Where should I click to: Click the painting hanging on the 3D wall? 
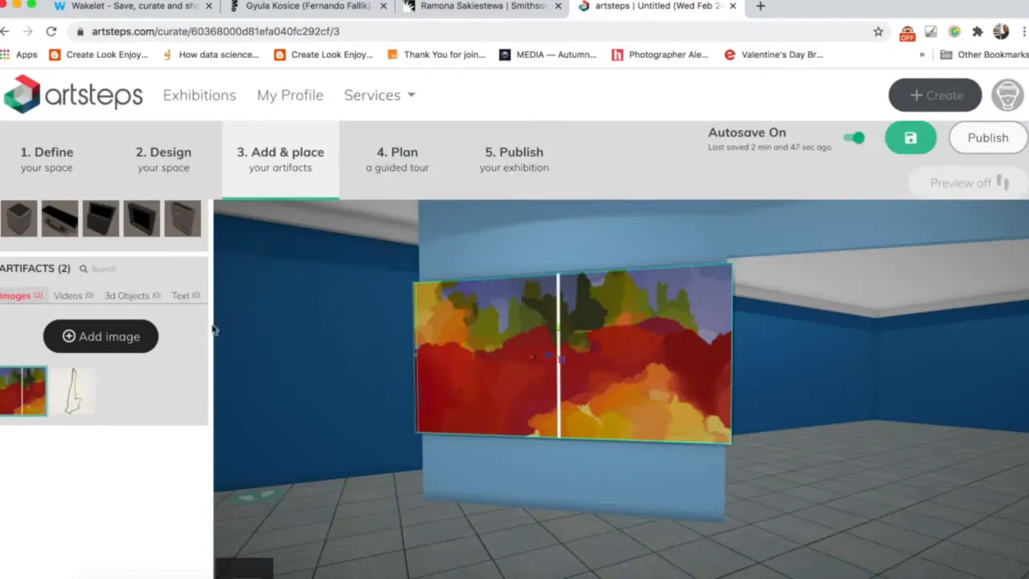(x=573, y=355)
